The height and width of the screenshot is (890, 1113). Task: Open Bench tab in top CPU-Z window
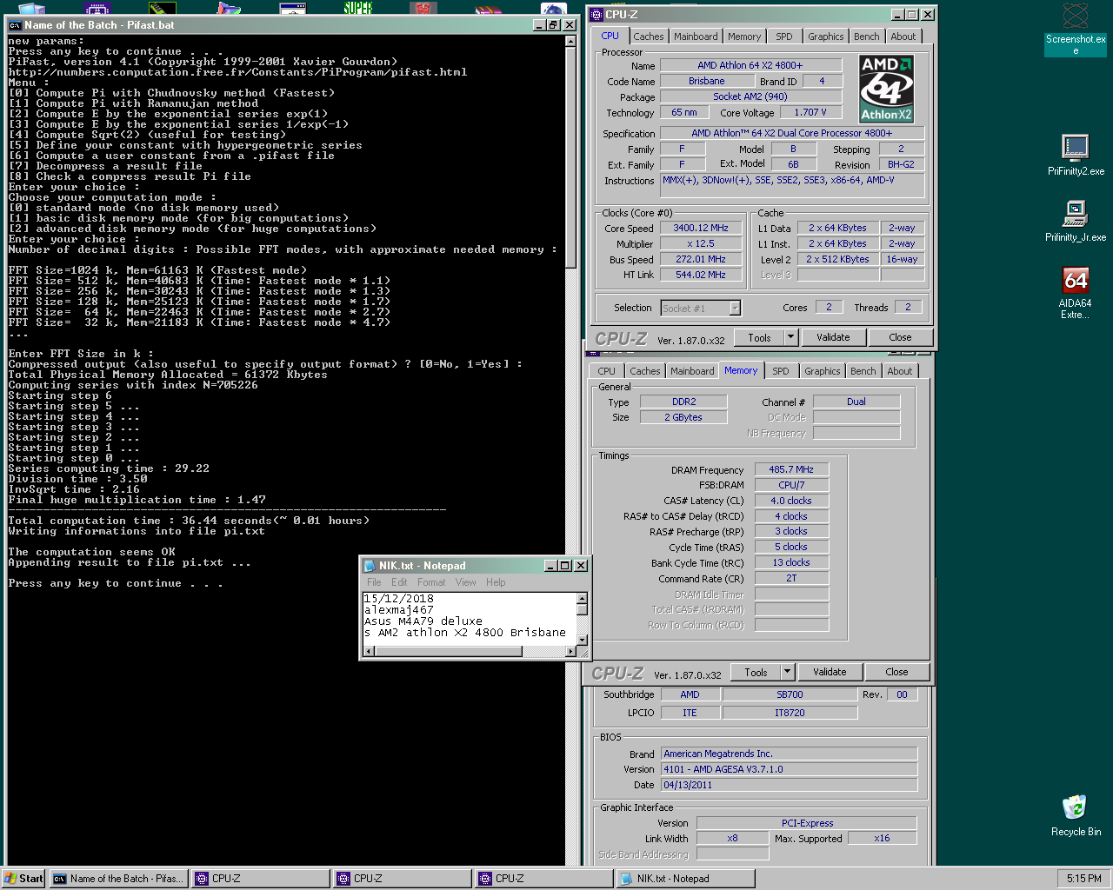click(x=866, y=37)
